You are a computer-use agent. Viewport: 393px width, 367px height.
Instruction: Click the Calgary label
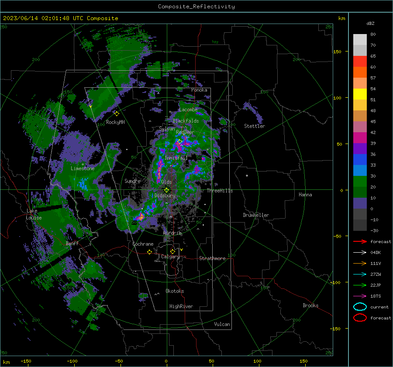(170, 257)
